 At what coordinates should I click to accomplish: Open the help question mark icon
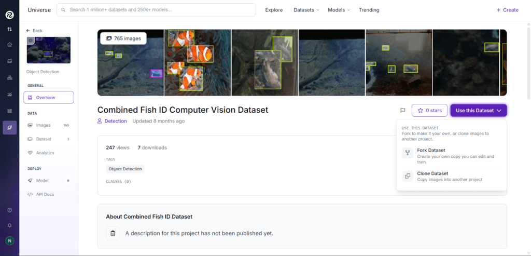[9, 210]
